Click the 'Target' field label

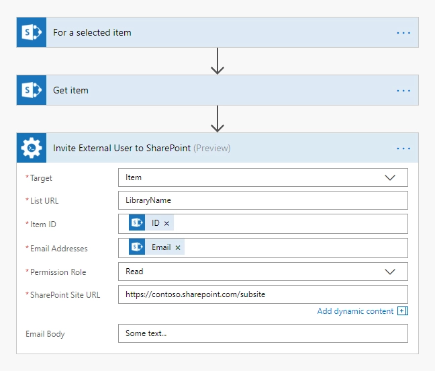[41, 178]
